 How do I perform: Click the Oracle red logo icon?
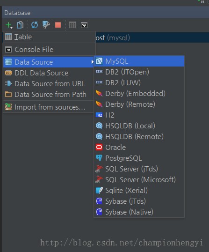99,147
